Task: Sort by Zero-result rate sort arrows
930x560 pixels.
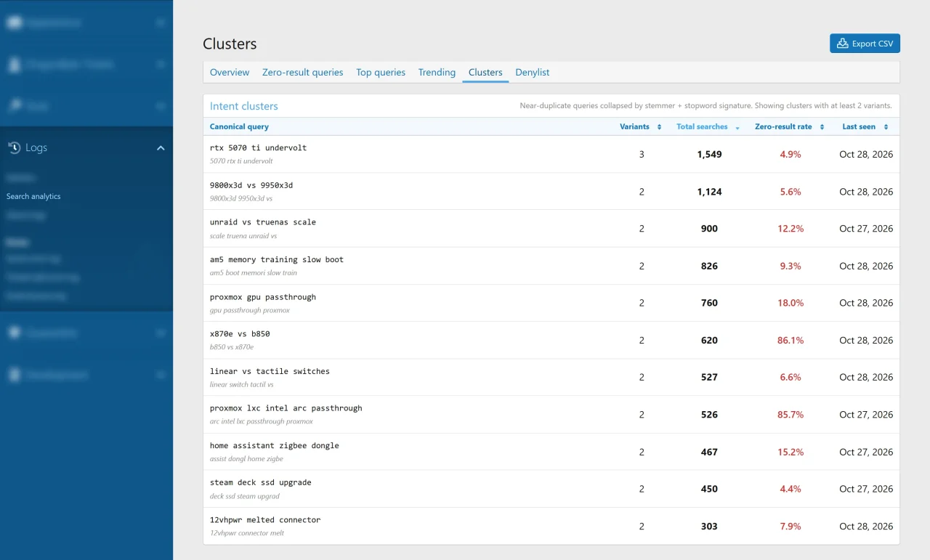Action: [x=822, y=127]
